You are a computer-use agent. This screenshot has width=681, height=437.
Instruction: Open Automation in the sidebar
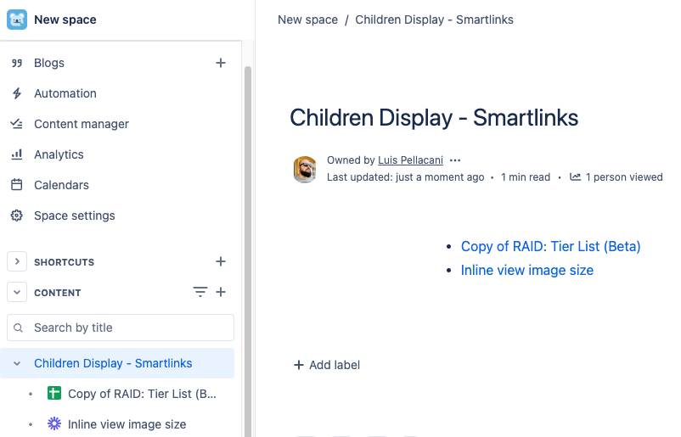[65, 93]
